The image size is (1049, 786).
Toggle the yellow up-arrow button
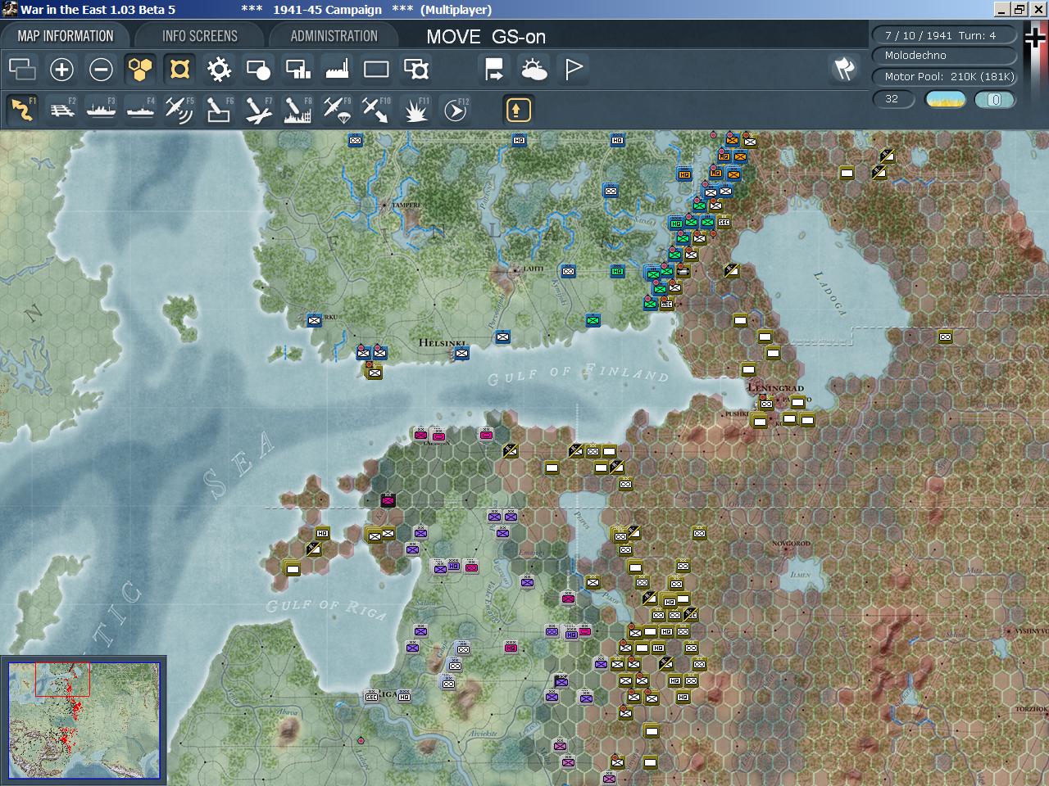(x=518, y=110)
